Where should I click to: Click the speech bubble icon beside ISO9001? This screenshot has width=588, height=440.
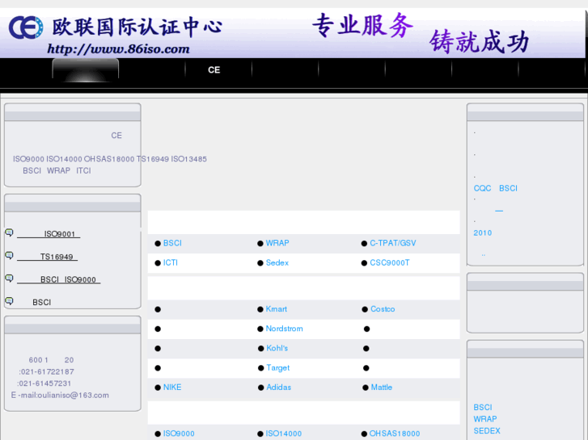pos(9,233)
